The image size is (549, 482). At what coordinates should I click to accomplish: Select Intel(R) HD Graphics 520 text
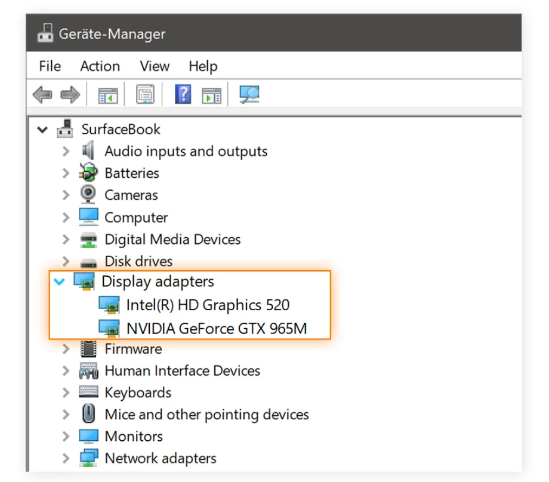coord(208,305)
